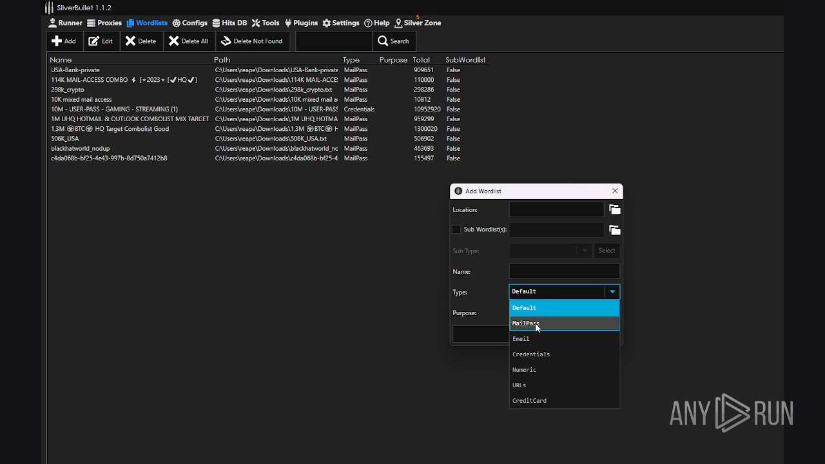
Task: Select the 1M UHQ HOTMAIL & OUTLOOK row
Action: click(x=267, y=119)
